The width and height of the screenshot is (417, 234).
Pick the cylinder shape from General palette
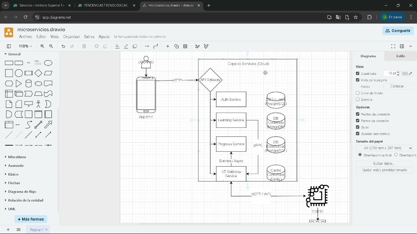(x=29, y=84)
